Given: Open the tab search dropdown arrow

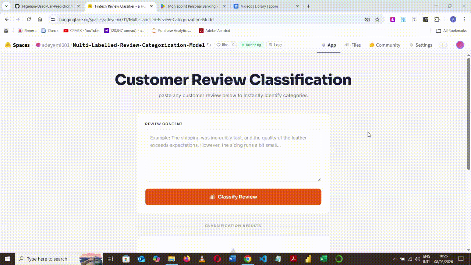Looking at the screenshot, I should [x=6, y=6].
